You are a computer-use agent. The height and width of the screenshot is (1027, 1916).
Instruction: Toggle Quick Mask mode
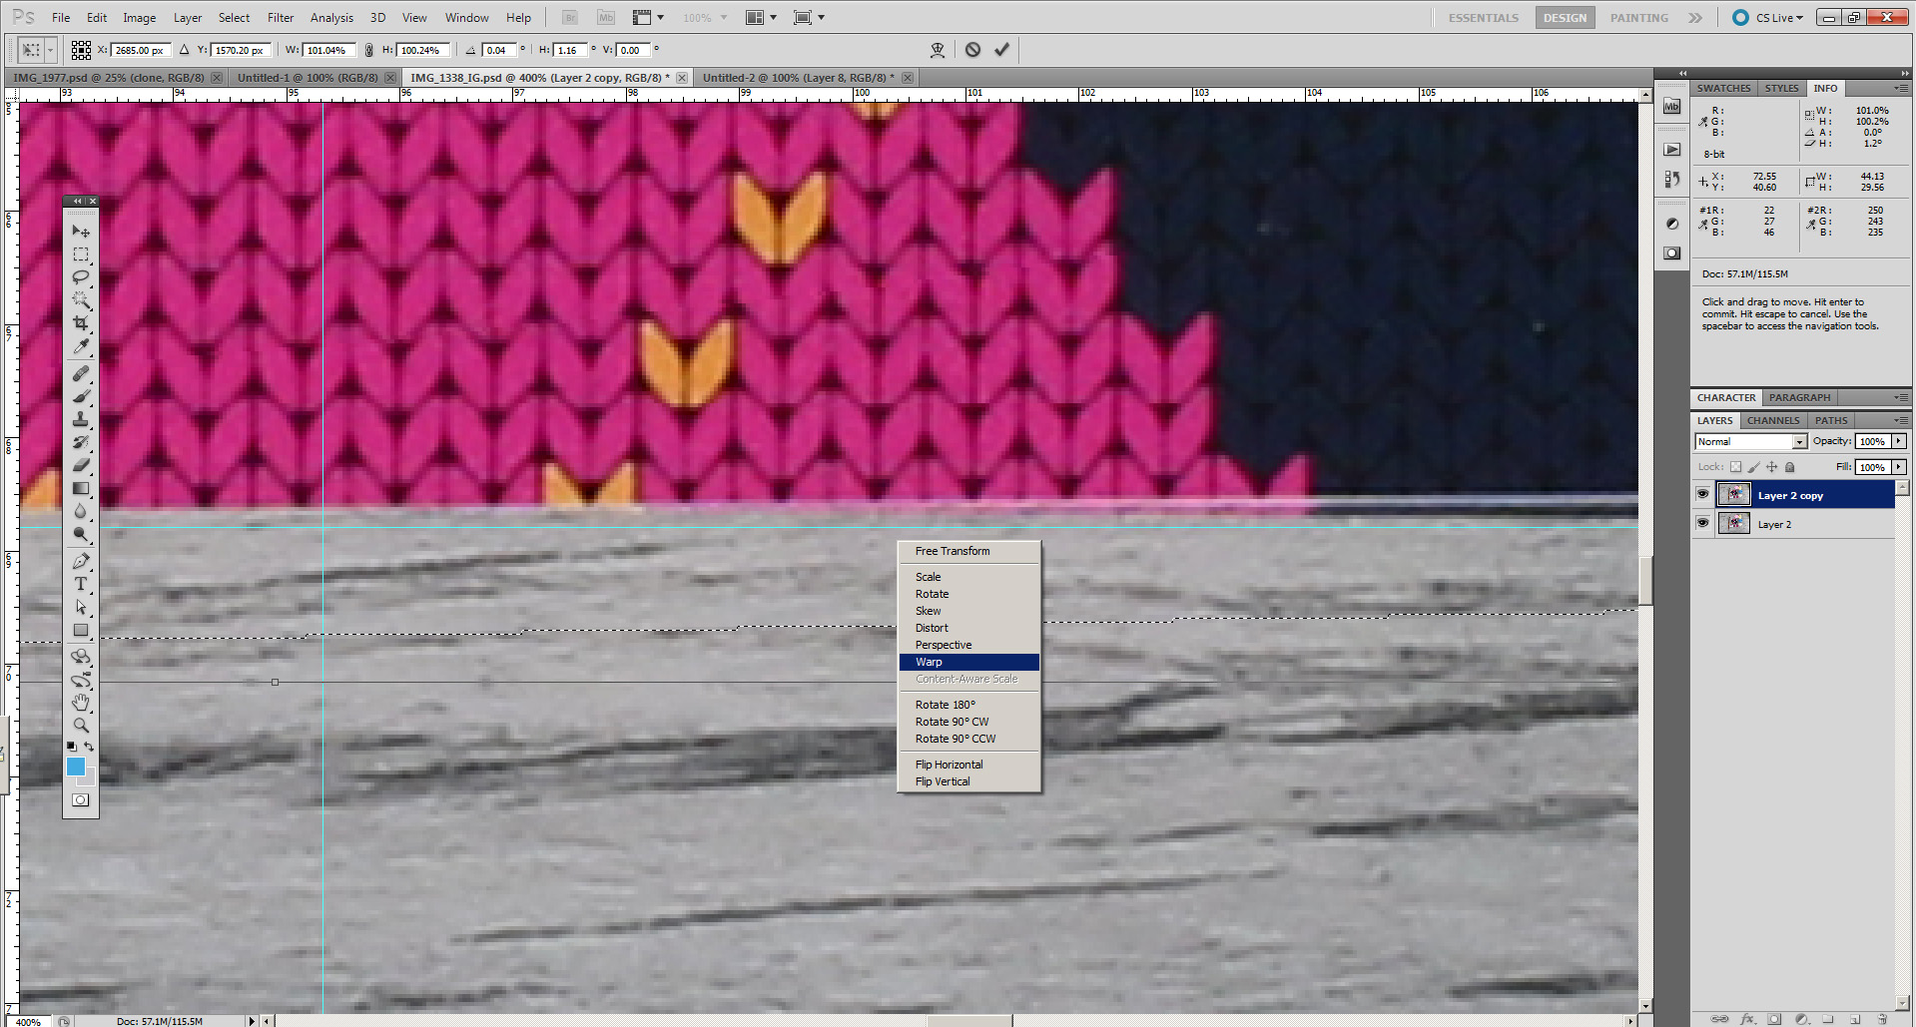(x=81, y=800)
